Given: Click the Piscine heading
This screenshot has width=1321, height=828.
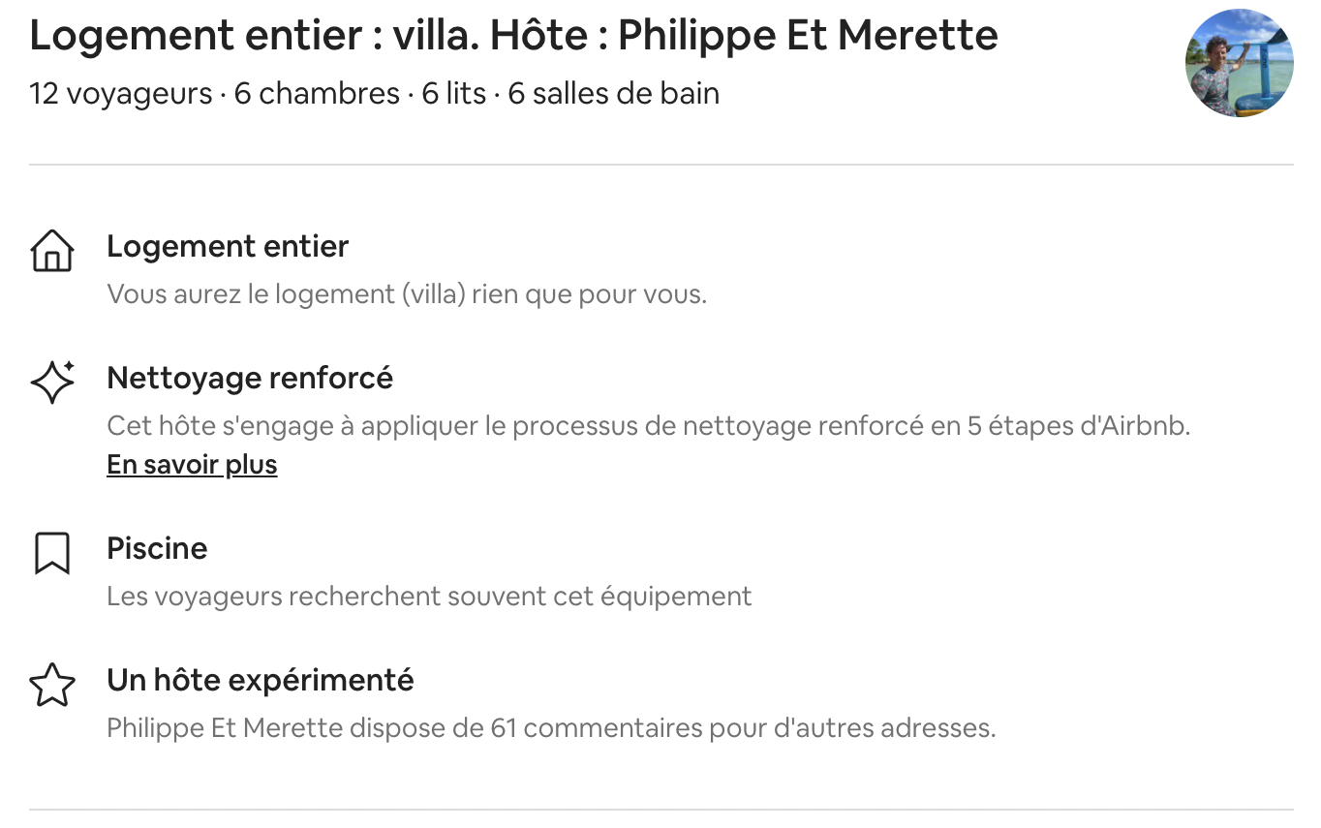Looking at the screenshot, I should click(157, 548).
